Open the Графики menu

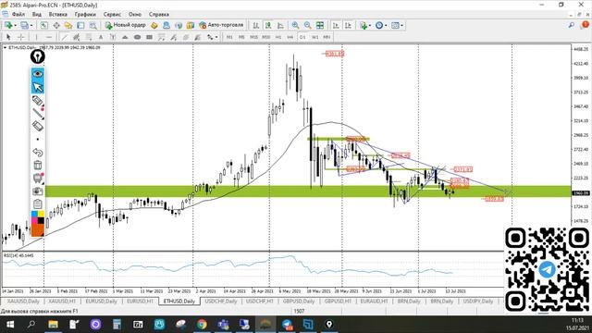[85, 15]
